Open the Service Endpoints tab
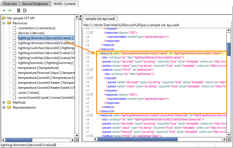 [35, 4]
